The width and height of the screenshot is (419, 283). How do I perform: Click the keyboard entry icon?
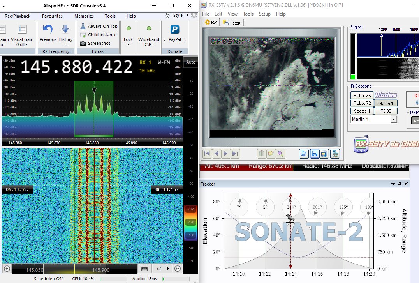tap(144, 269)
